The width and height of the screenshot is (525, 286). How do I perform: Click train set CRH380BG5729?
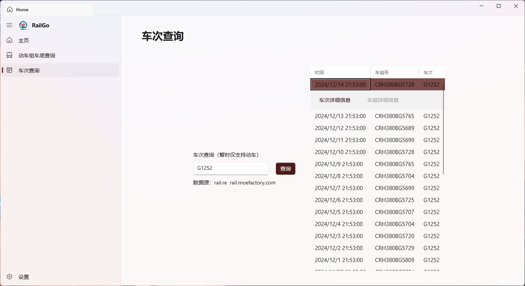[395, 248]
